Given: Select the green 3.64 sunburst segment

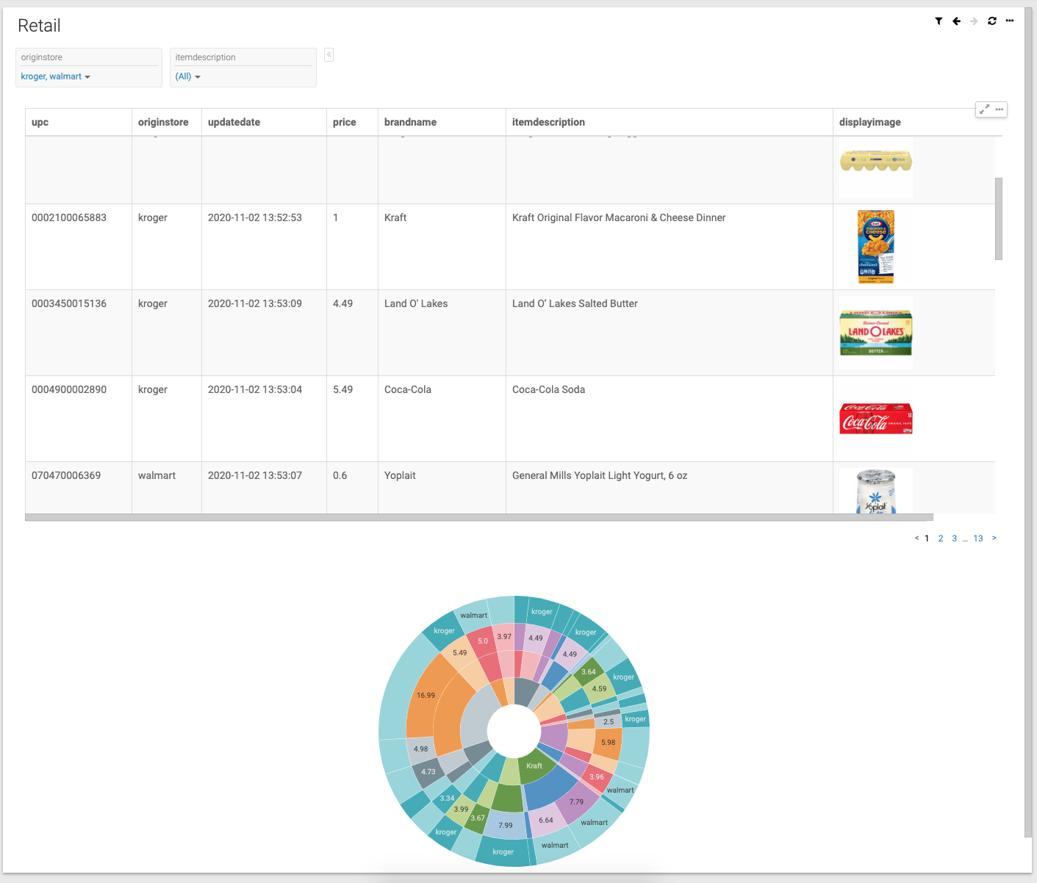Looking at the screenshot, I should coord(589,671).
